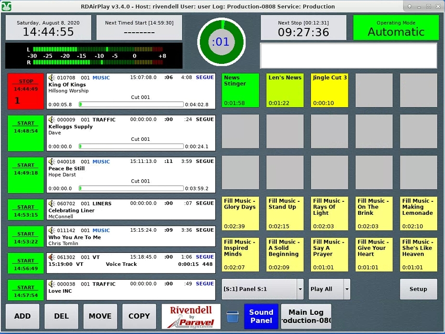
Task: Click the Peace Be Still progress bar
Action: coord(131,188)
